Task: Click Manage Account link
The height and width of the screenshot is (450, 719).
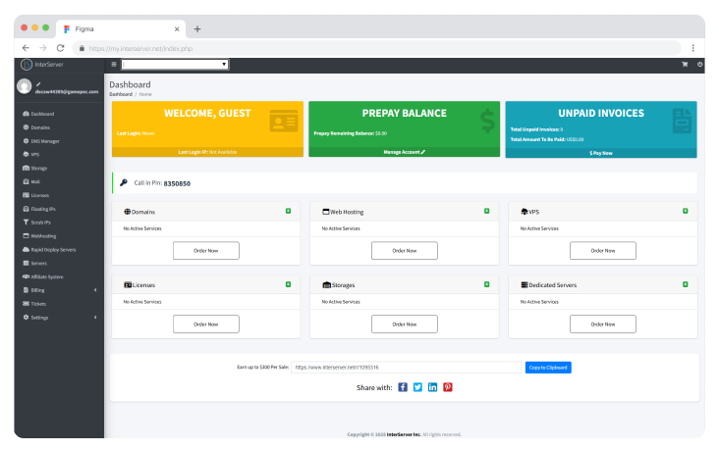Action: click(x=405, y=152)
